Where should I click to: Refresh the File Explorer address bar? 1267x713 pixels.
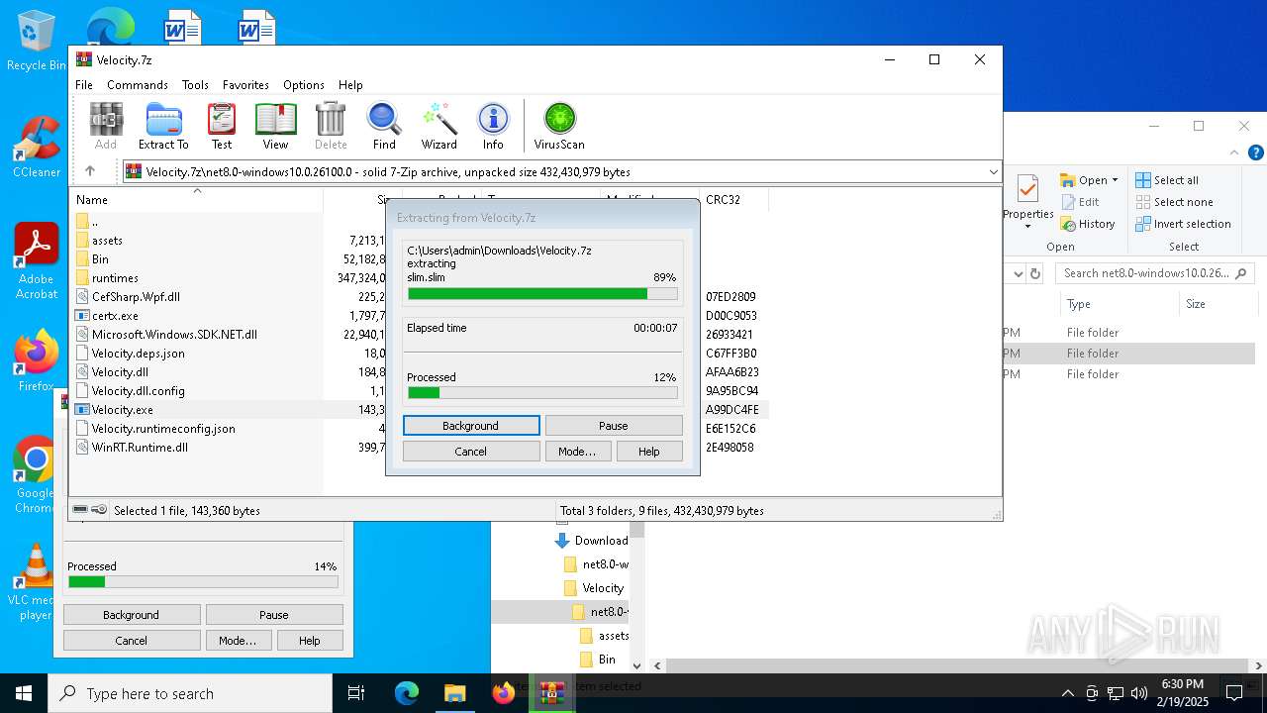coord(1035,273)
